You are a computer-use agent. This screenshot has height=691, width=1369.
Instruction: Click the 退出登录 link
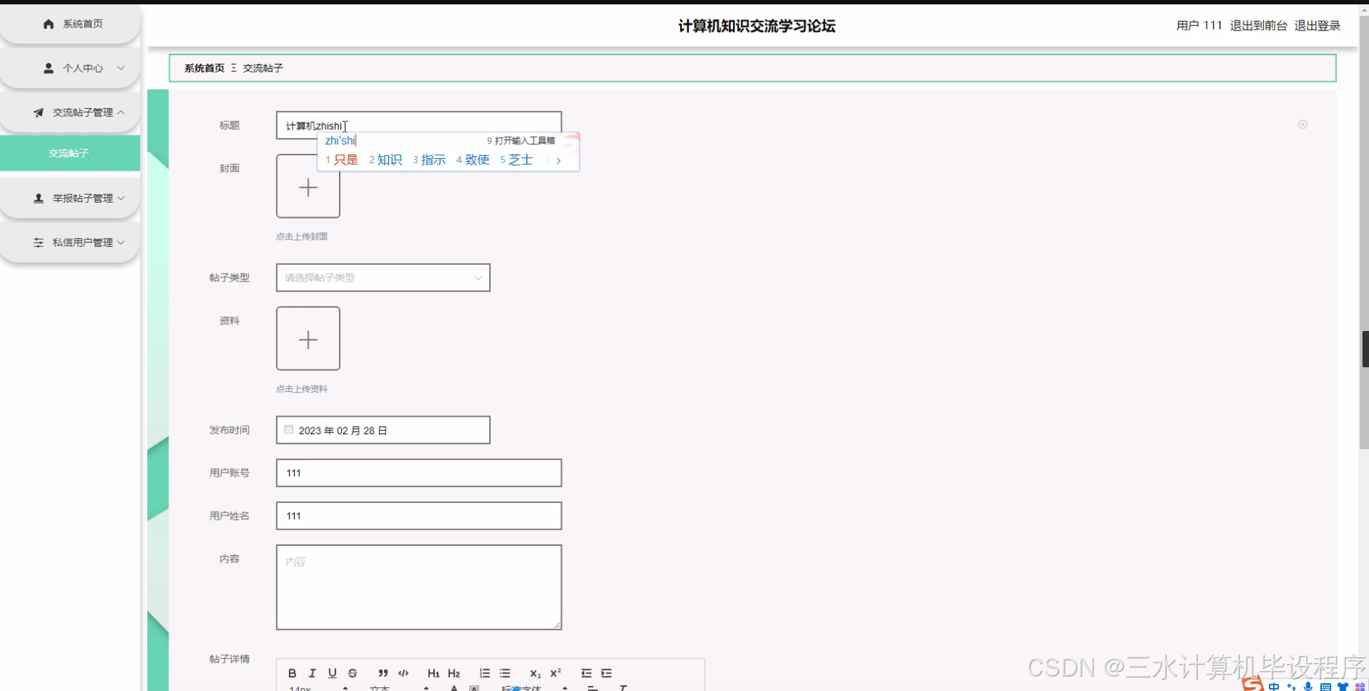click(x=1317, y=25)
